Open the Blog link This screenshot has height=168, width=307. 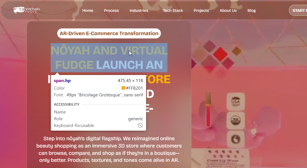pos(252,11)
